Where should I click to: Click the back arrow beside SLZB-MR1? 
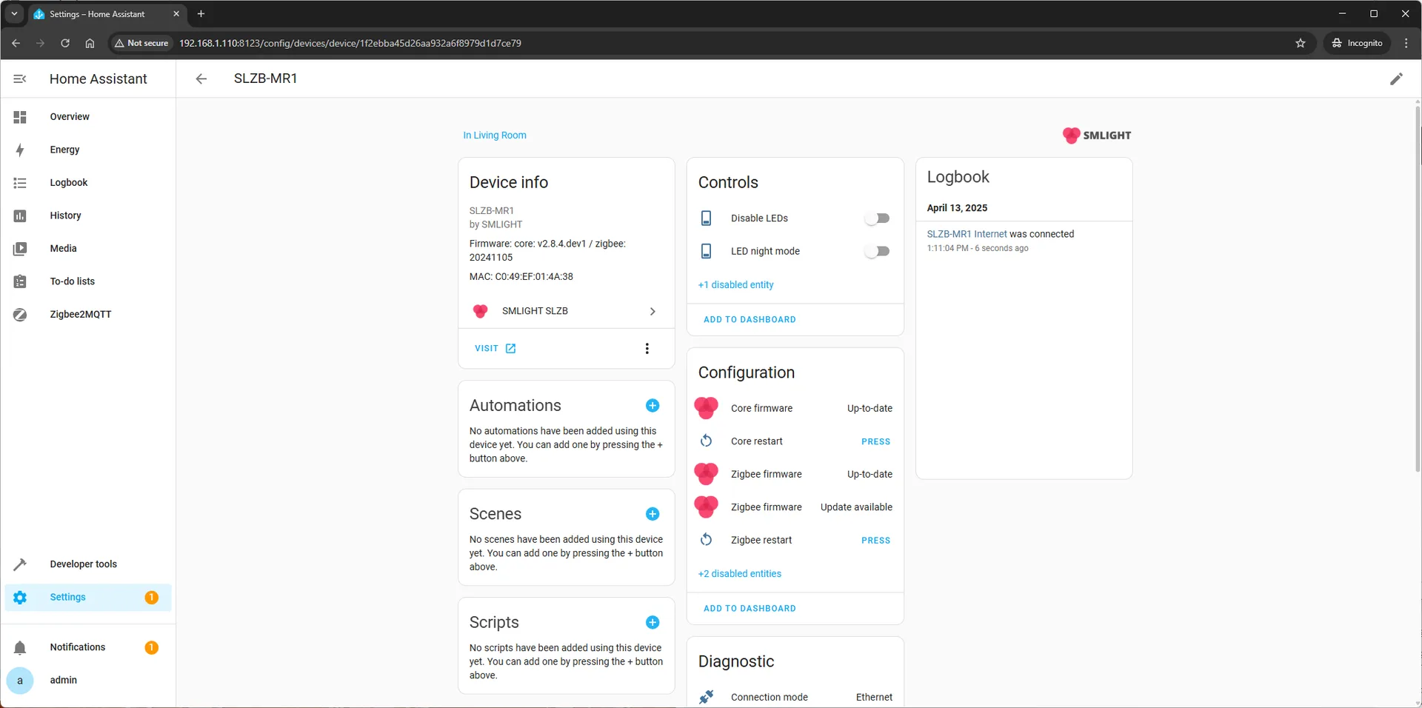pyautogui.click(x=201, y=79)
